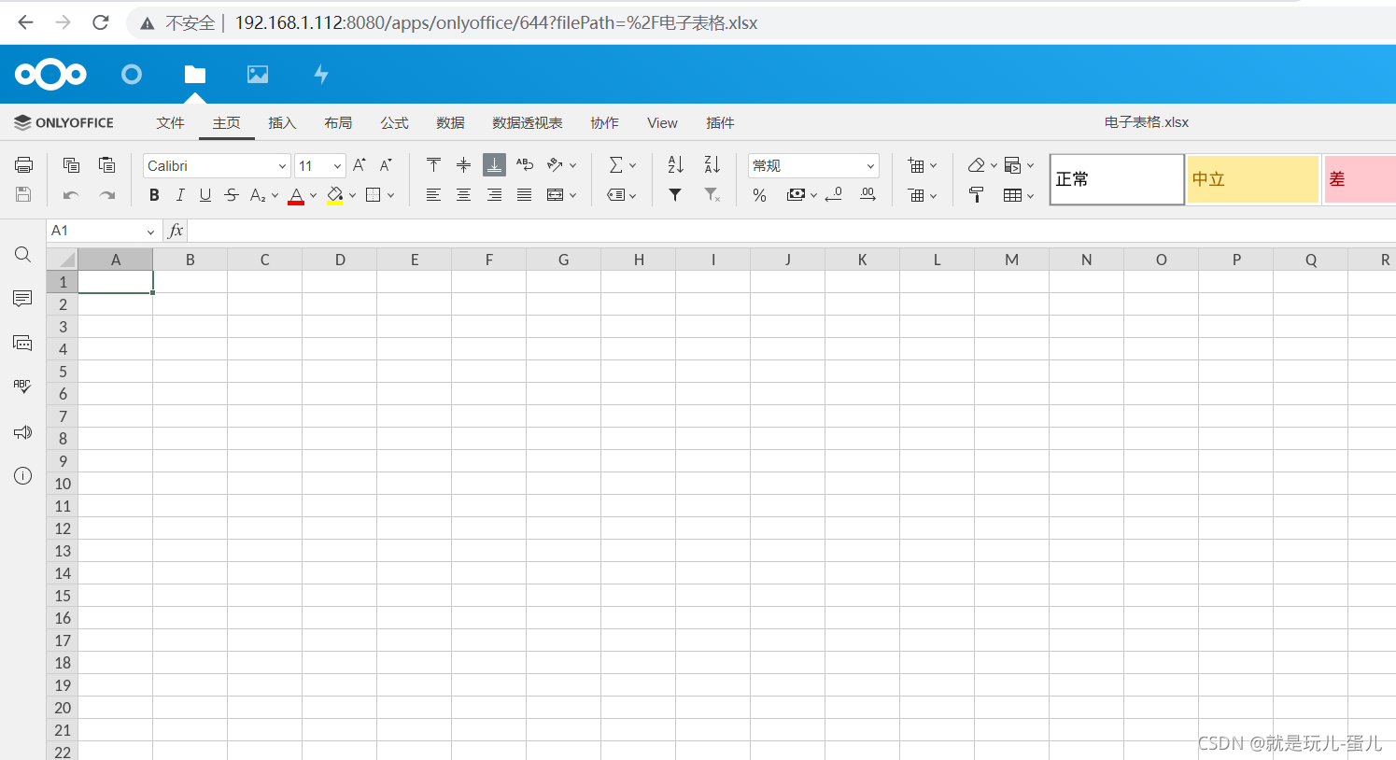
Task: Click the Sum function icon
Action: [x=615, y=165]
